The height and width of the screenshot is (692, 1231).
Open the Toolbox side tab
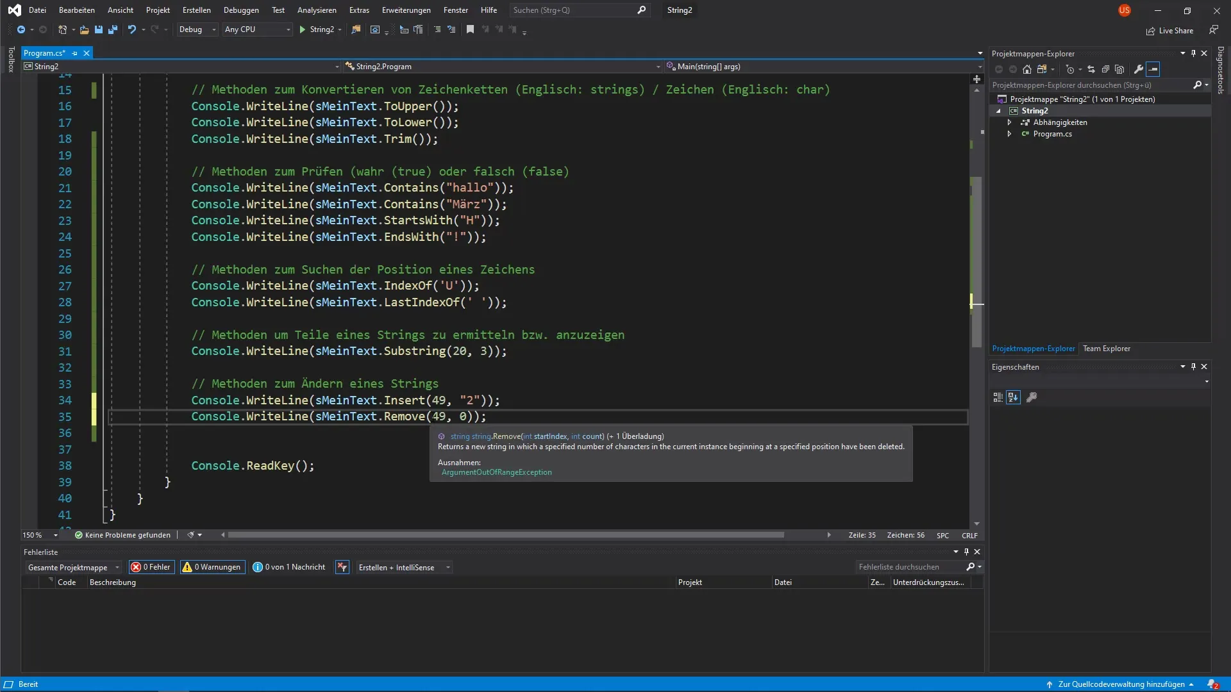tap(11, 59)
